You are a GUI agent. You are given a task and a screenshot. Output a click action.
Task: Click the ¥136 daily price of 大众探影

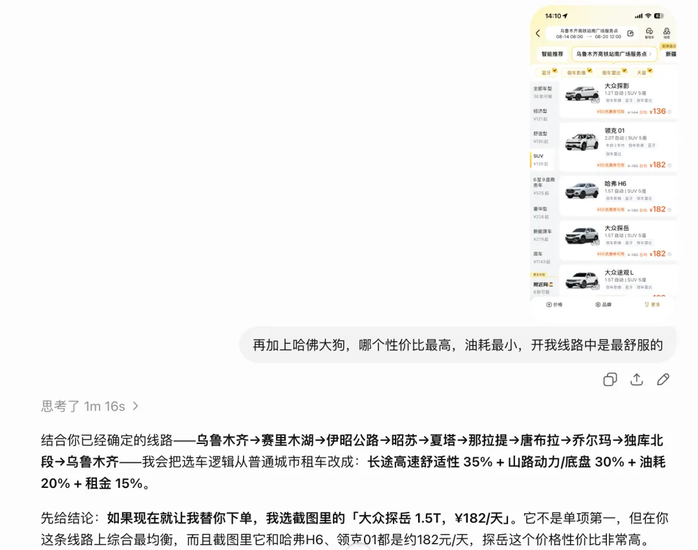click(x=657, y=111)
